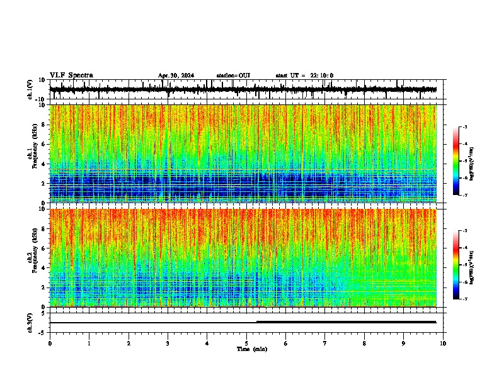Viewport: 499px width, 385px height.
Task: Click the "ch.3(V)" axis label
Action: (30, 323)
